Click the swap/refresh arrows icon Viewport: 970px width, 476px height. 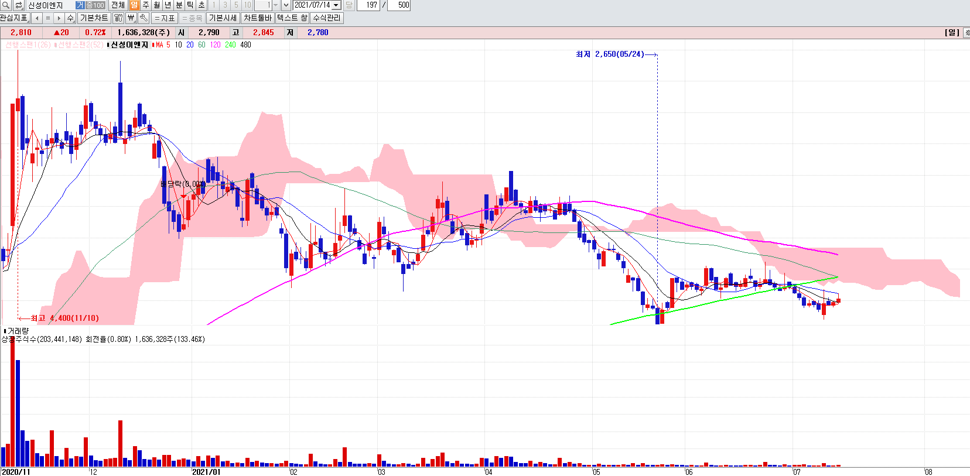click(18, 5)
